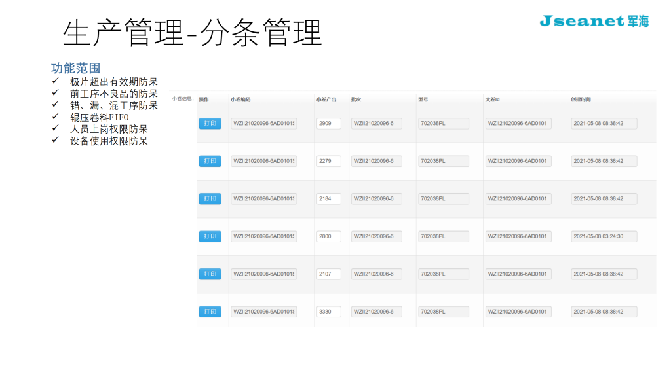Focus the 小卷产出 input containing 3330
This screenshot has height=377, width=671.
point(328,312)
